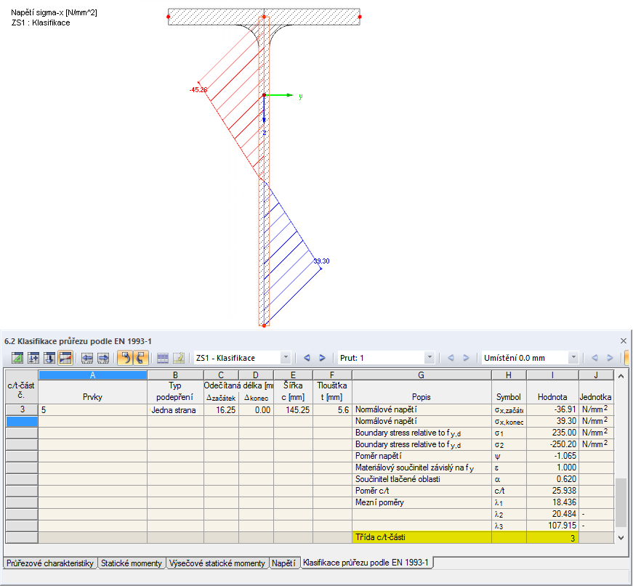
Task: Click the -45.26 stress label in diagram
Action: (x=198, y=90)
